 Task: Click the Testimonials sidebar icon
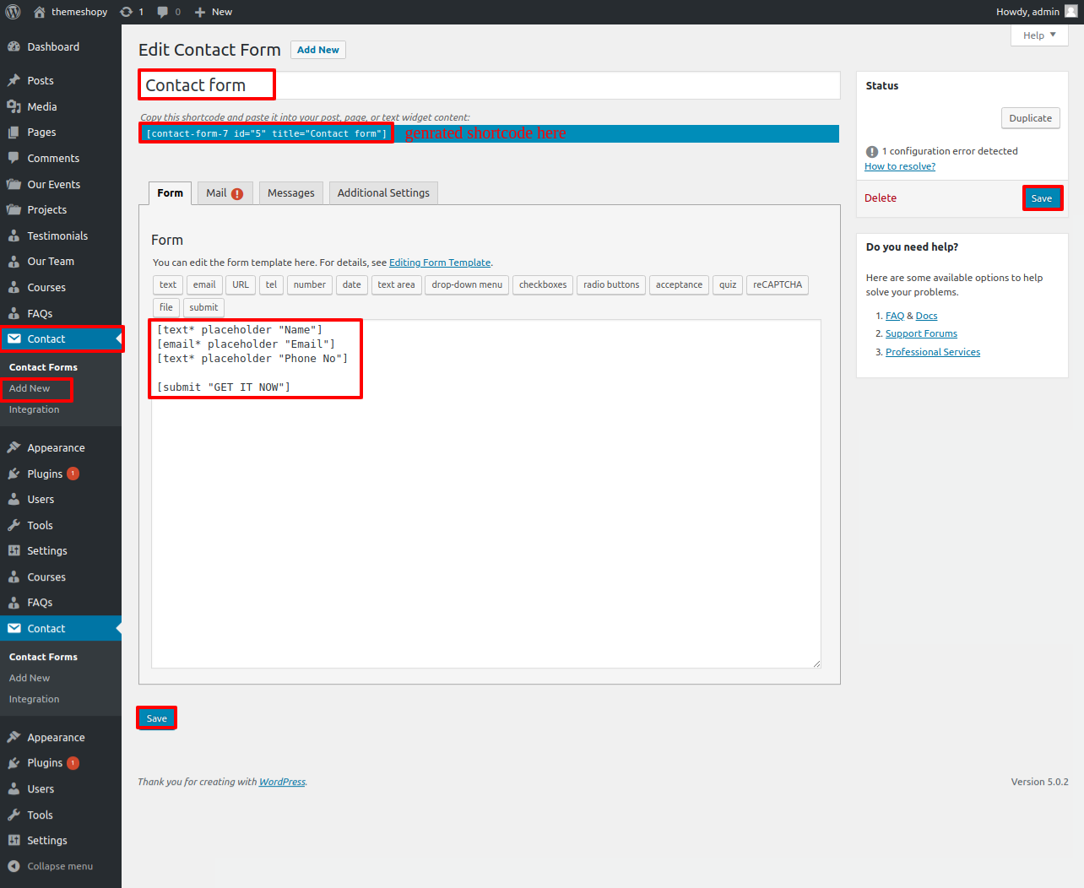14,236
